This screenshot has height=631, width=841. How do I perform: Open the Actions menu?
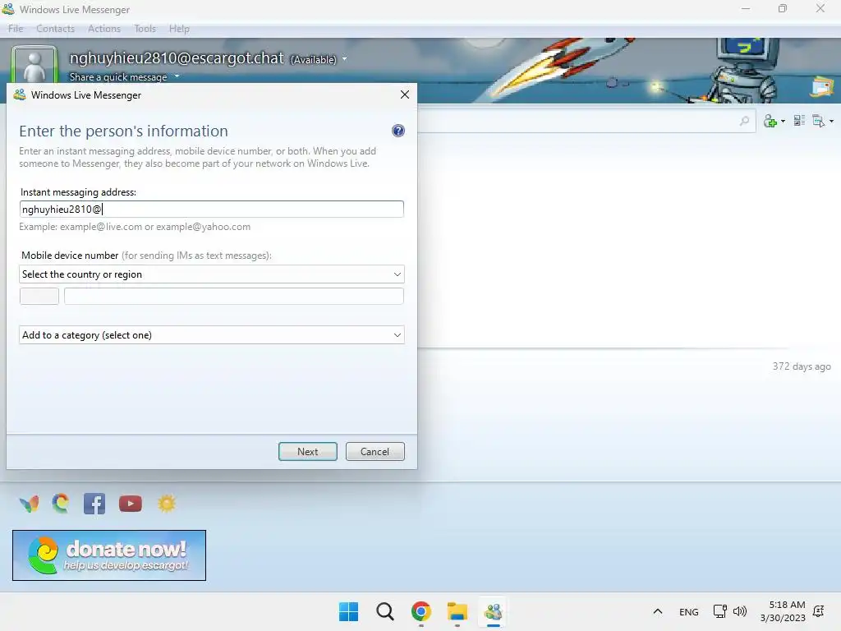104,29
